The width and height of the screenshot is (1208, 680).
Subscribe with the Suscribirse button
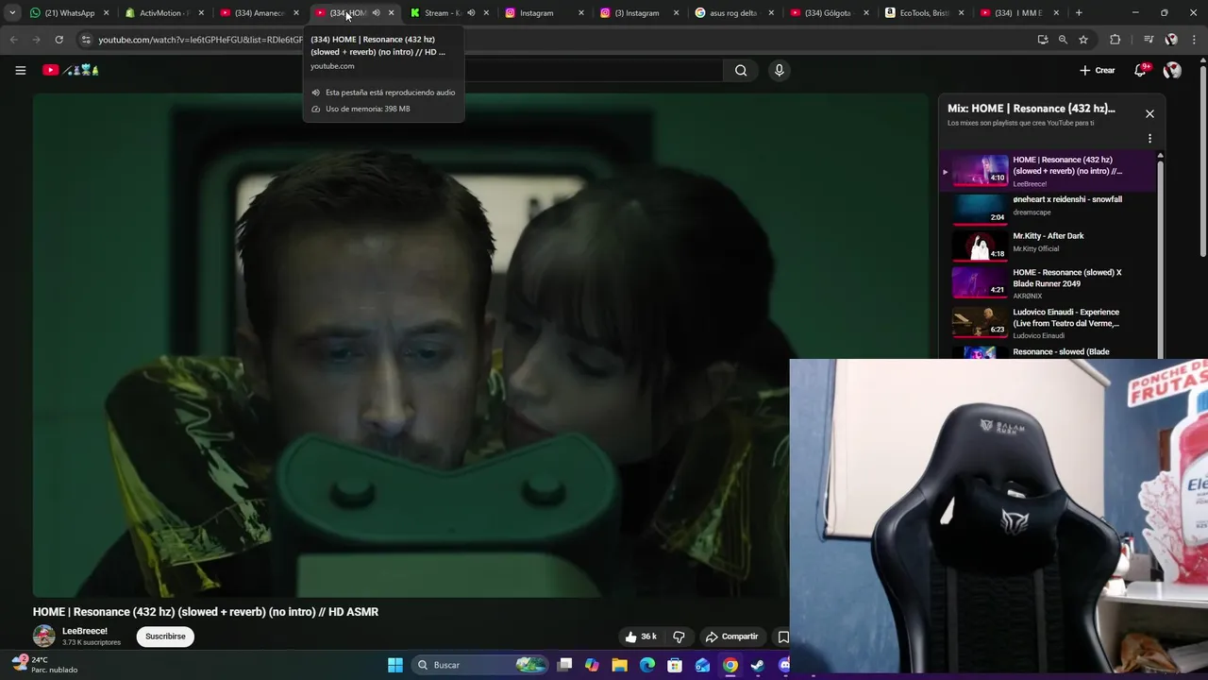[x=165, y=637]
